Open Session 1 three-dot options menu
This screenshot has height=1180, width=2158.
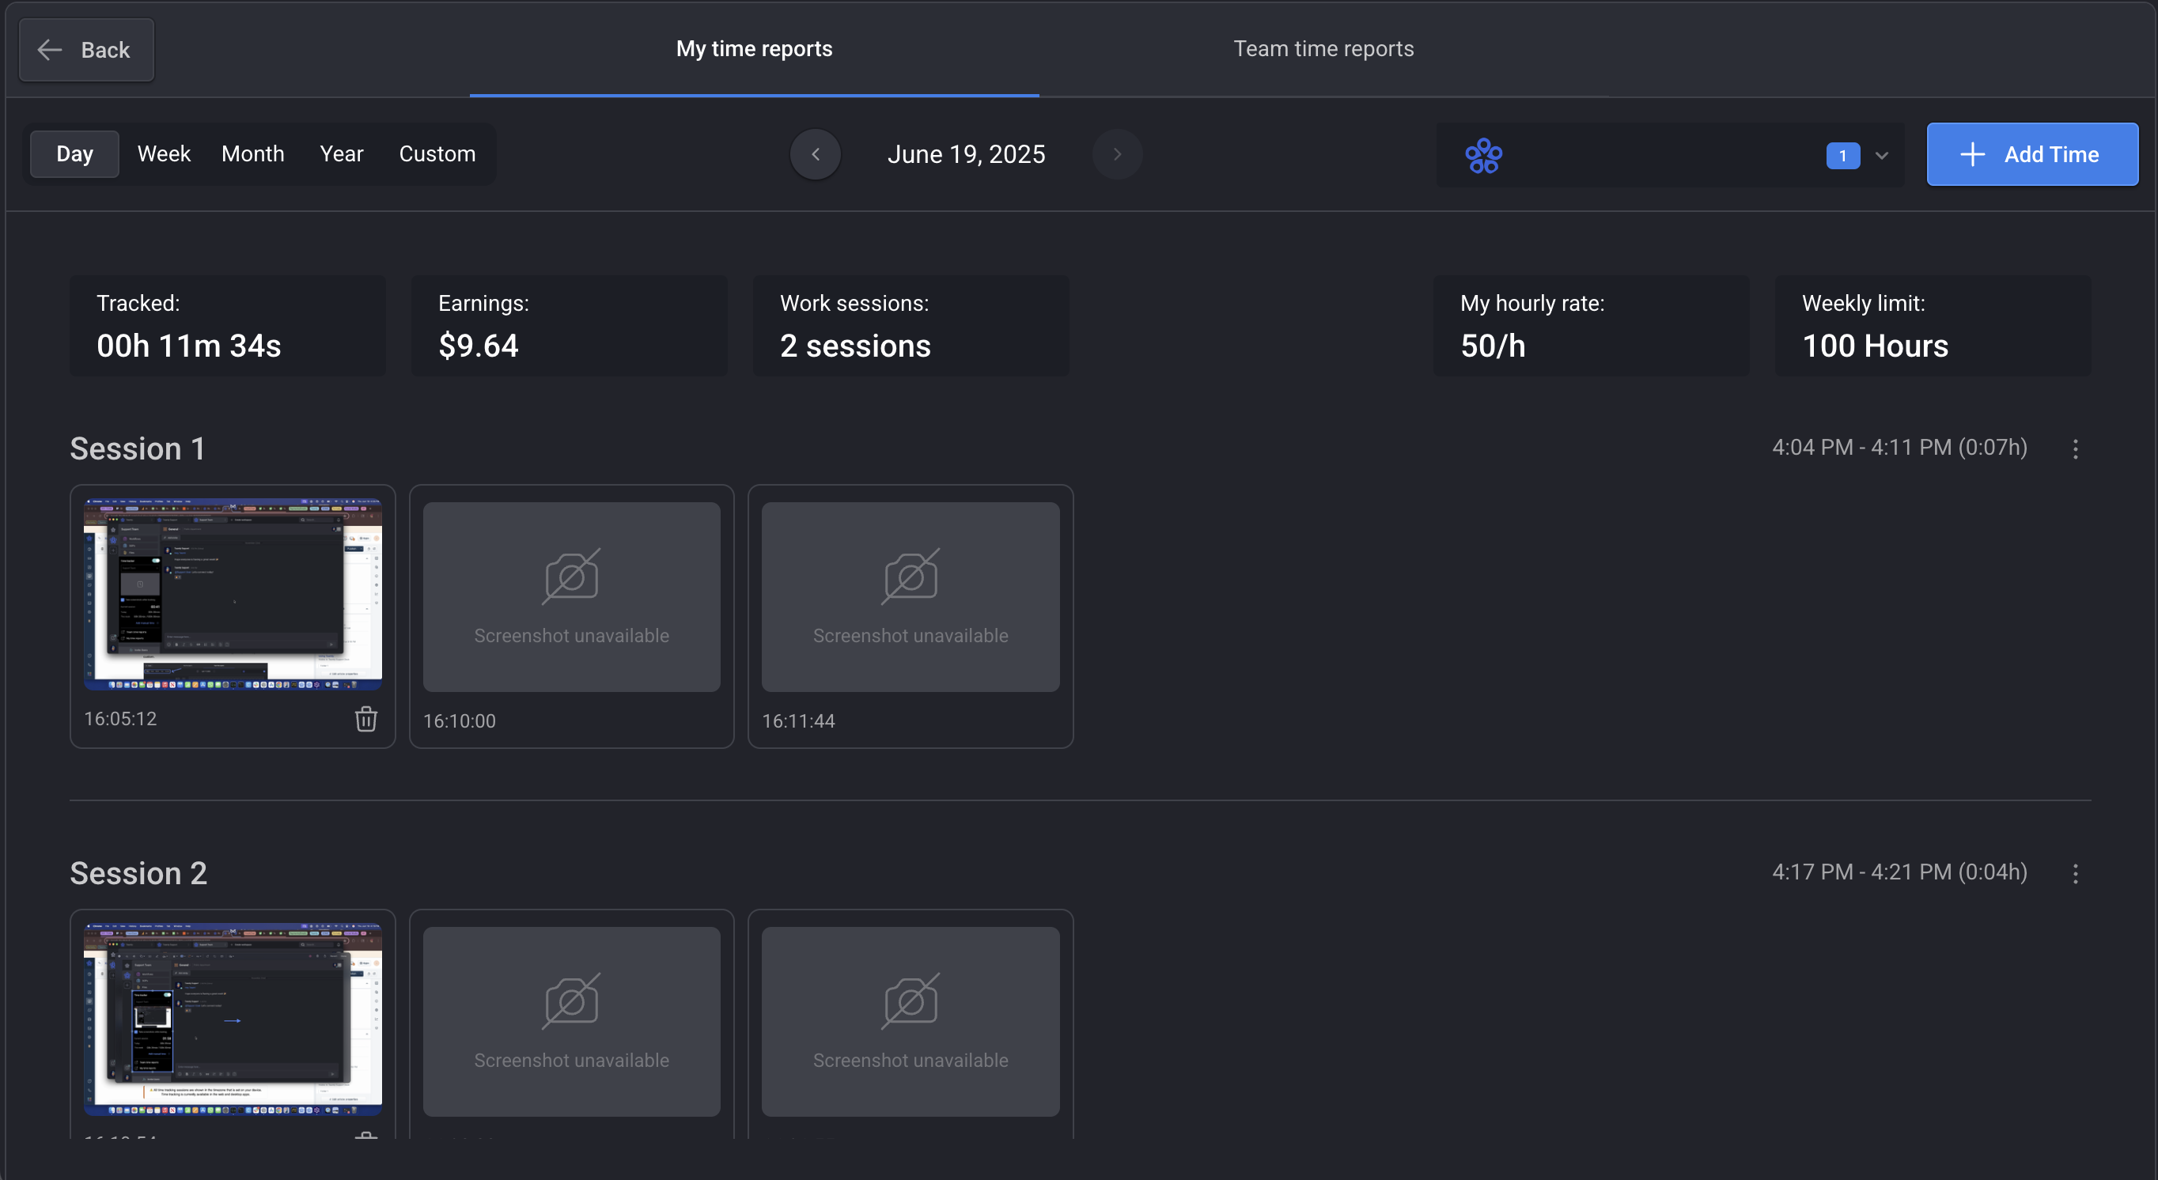(2075, 449)
